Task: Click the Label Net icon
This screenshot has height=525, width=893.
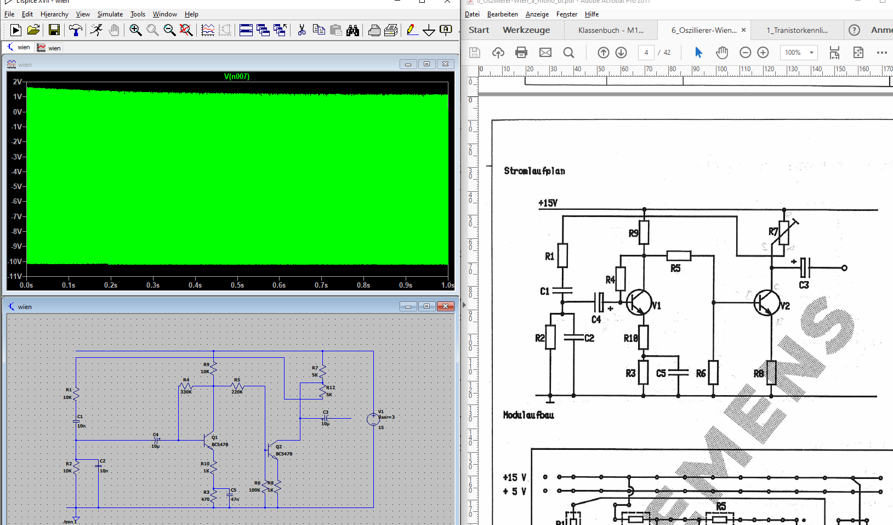Action: click(446, 30)
